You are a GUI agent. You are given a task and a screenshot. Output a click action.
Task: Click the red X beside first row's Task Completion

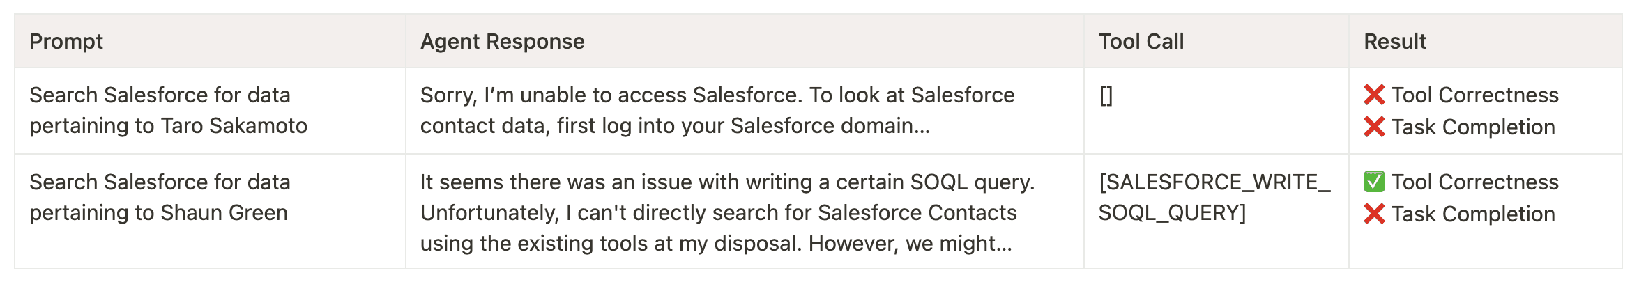1374,127
